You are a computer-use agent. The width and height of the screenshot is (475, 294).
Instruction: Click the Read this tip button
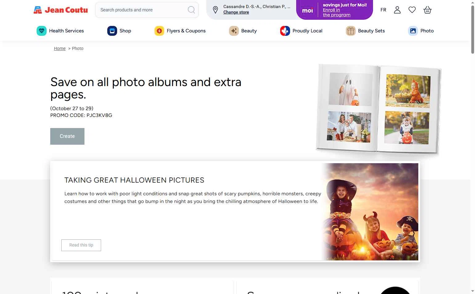click(81, 245)
